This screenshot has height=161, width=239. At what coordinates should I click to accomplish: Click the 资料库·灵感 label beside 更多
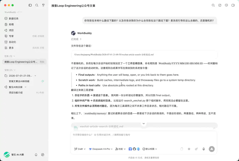pos(38,48)
